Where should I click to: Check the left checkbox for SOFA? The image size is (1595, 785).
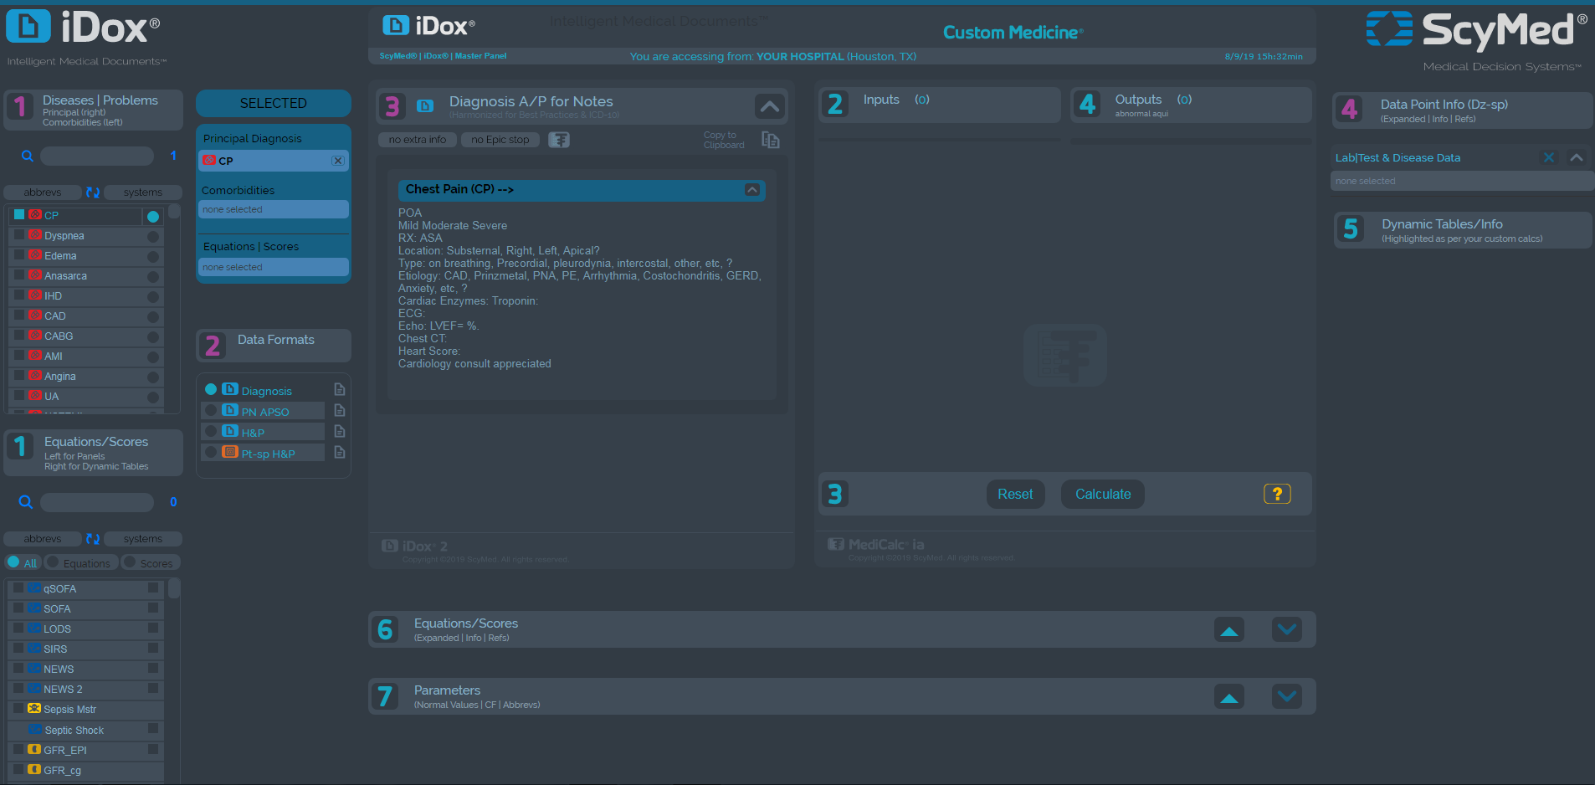point(18,608)
